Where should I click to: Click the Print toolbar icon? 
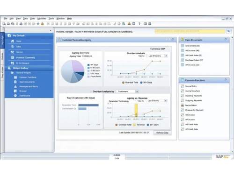tap(8, 24)
